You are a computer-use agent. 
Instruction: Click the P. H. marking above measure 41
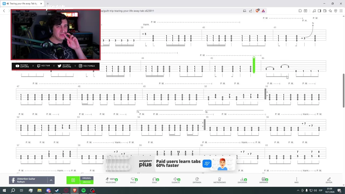pos(305,20)
